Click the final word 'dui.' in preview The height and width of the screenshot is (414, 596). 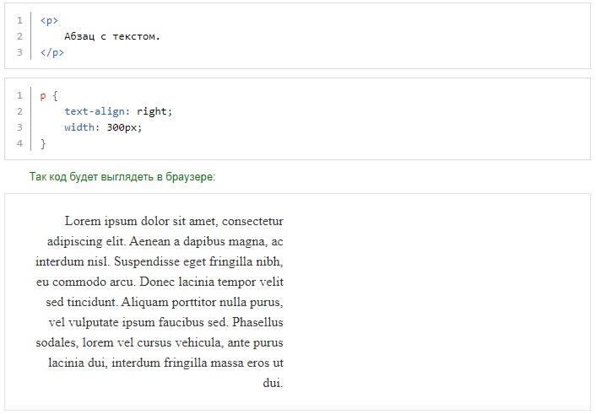click(273, 383)
